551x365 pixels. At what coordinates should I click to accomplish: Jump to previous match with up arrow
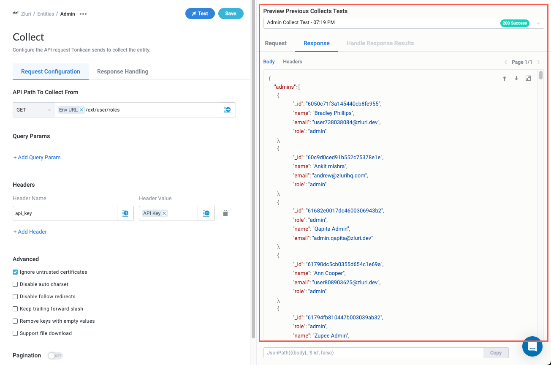[504, 79]
